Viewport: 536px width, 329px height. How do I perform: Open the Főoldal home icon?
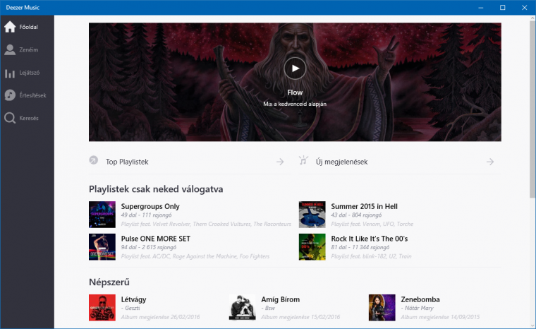(x=10, y=27)
